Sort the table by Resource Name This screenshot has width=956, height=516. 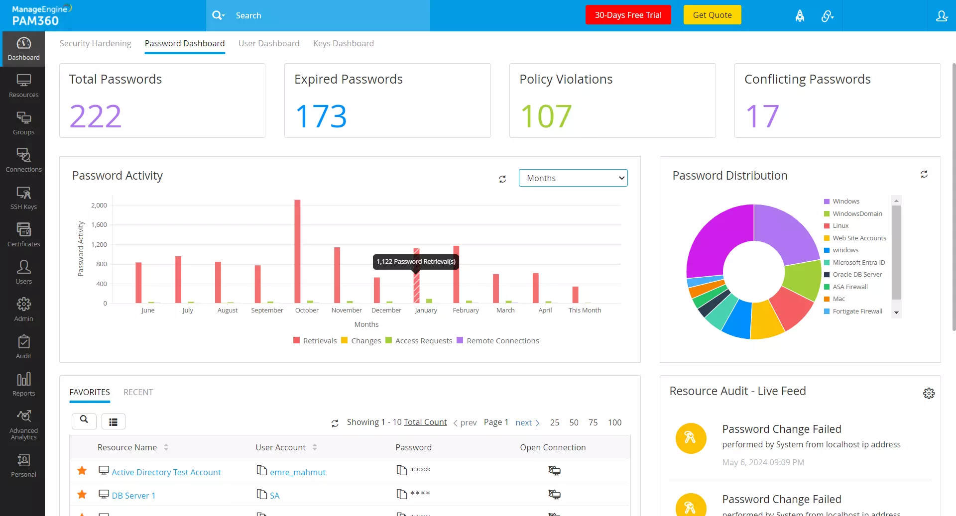165,447
